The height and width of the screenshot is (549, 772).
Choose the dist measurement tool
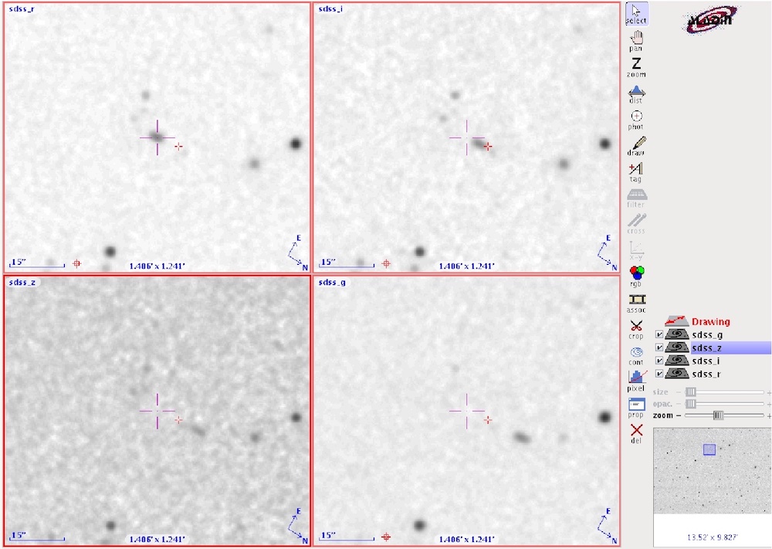pyautogui.click(x=636, y=94)
